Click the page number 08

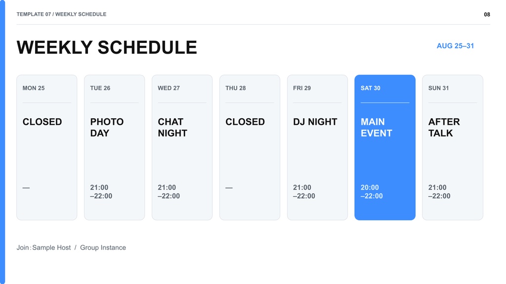coord(487,14)
